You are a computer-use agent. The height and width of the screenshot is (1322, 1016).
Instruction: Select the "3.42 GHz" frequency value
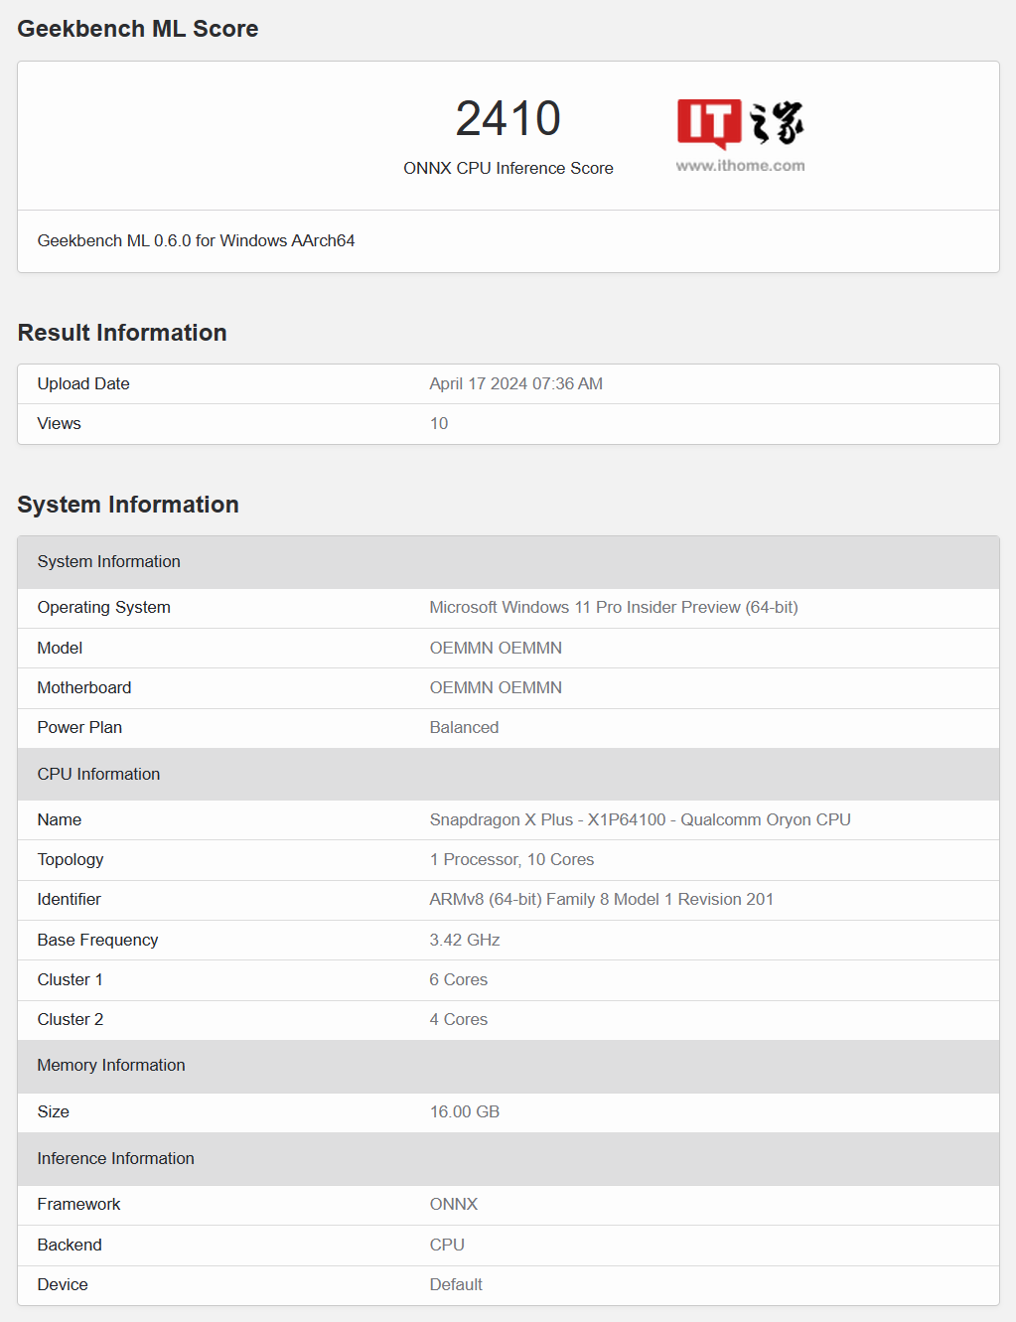465,941
